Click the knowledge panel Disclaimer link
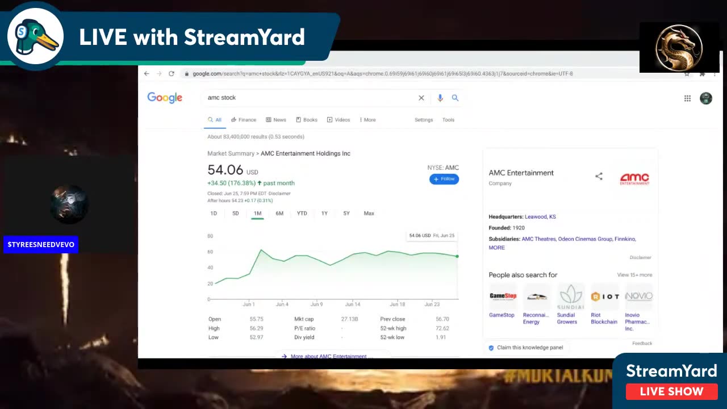 coord(640,257)
